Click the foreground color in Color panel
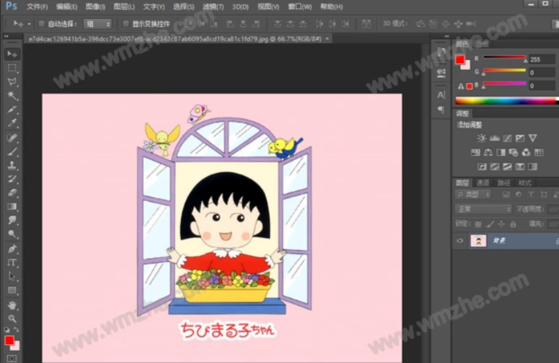The image size is (559, 363). point(460,59)
